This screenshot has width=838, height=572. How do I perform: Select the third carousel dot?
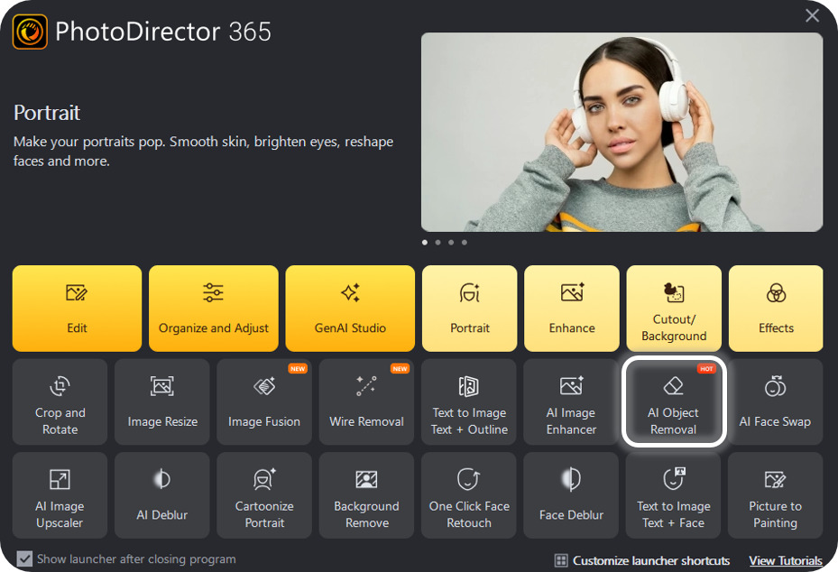point(452,243)
